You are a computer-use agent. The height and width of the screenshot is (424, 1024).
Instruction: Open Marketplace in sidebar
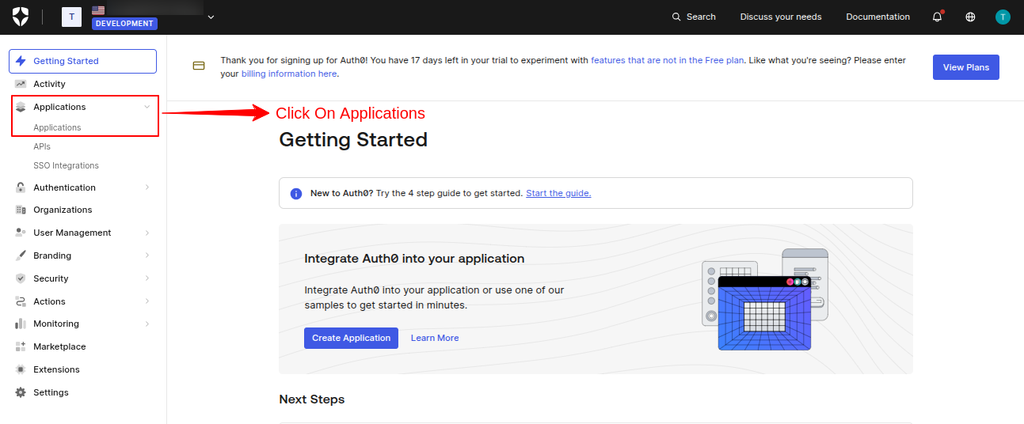pyautogui.click(x=59, y=346)
